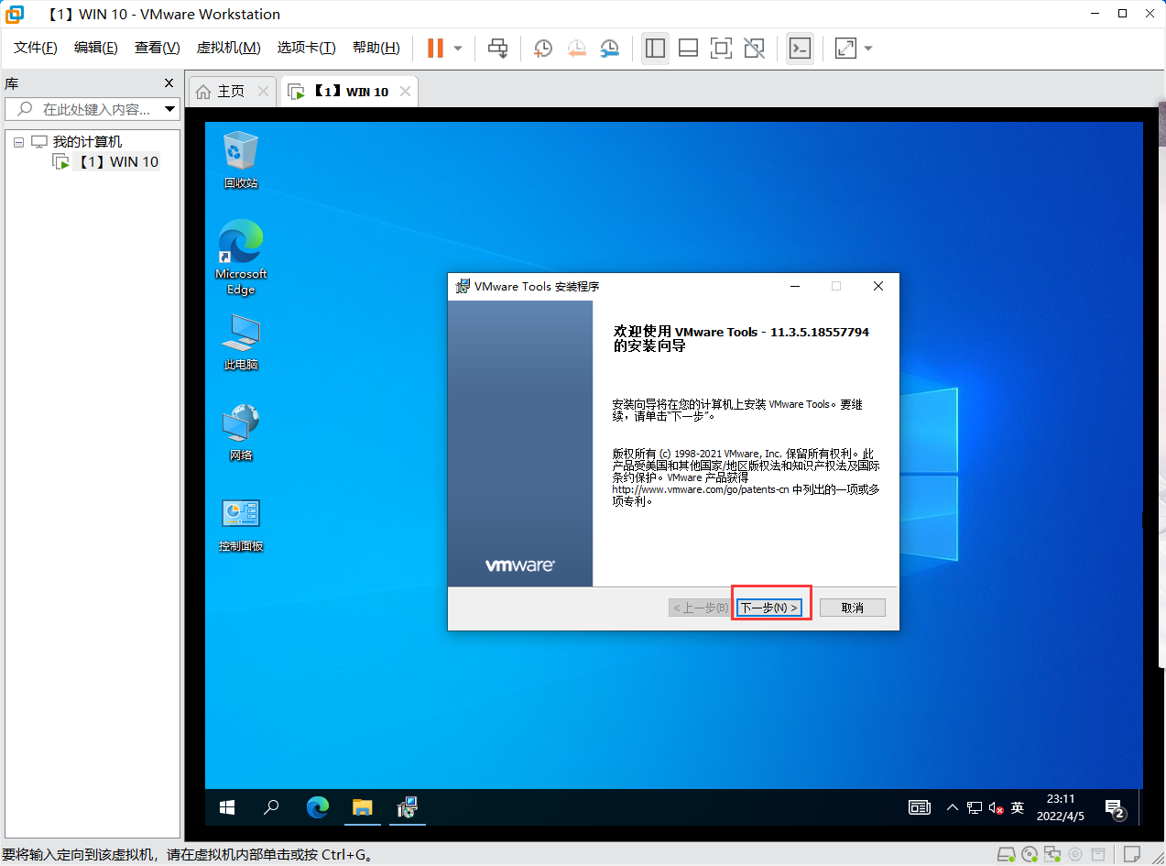This screenshot has height=866, width=1166.
Task: Click the VMware Workstation title bar logo
Action: pyautogui.click(x=16, y=14)
